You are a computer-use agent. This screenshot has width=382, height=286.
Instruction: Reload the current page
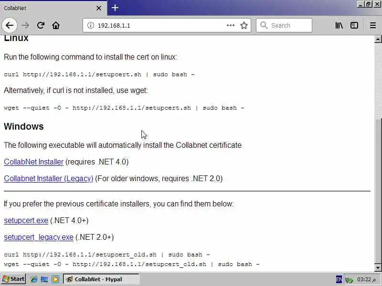click(x=41, y=25)
